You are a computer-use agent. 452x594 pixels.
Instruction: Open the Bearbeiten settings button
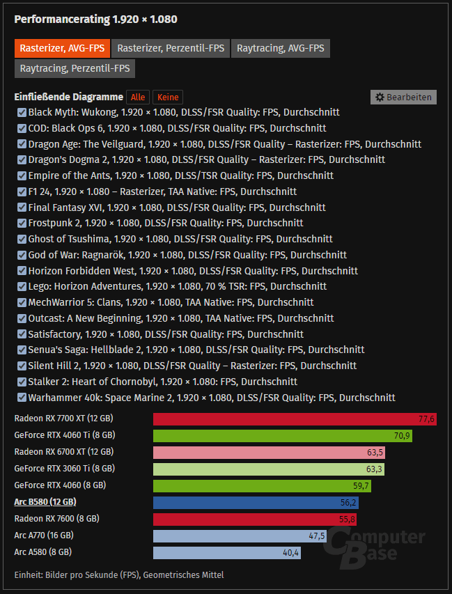pos(403,97)
